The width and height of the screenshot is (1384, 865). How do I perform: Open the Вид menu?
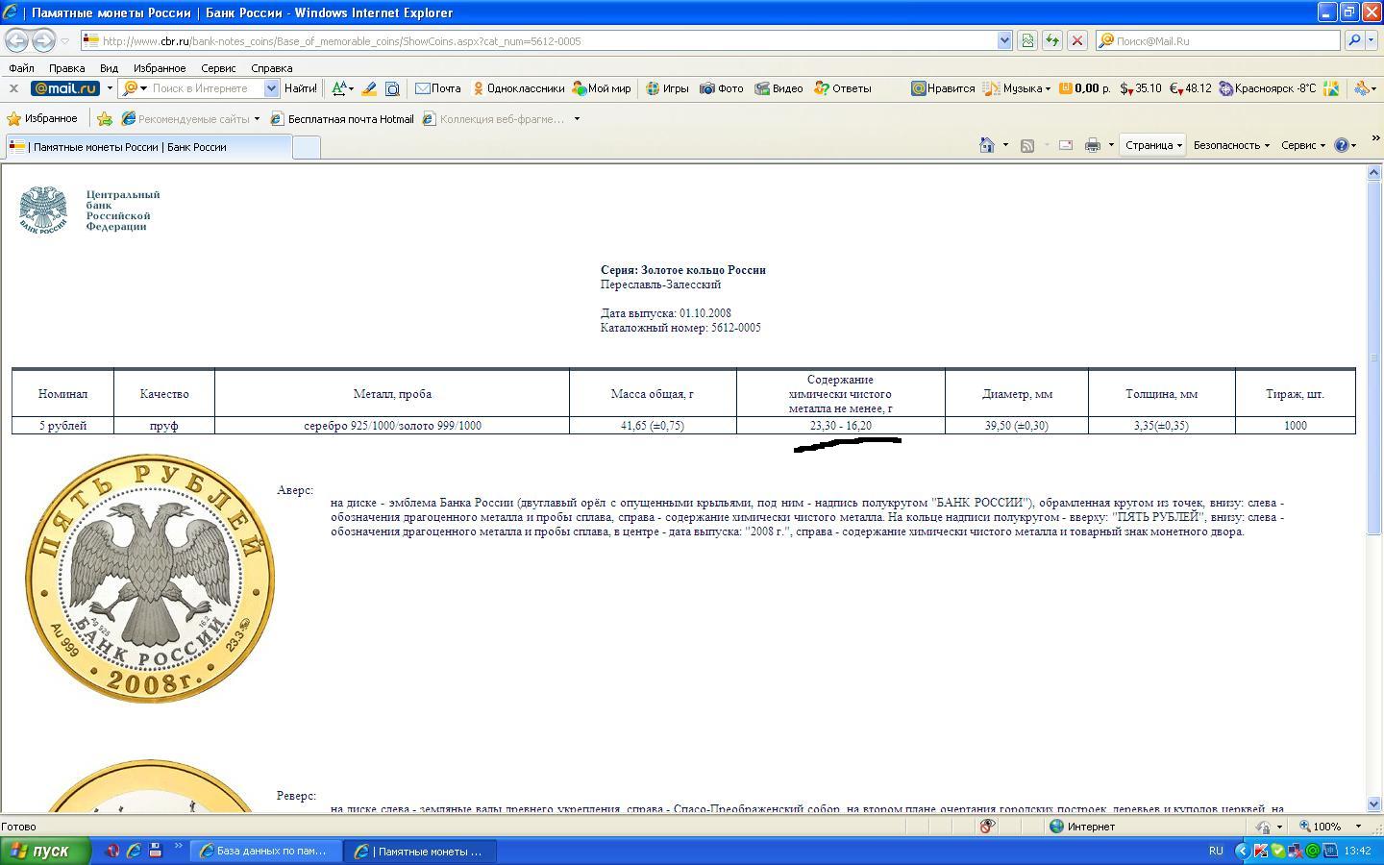tap(109, 68)
